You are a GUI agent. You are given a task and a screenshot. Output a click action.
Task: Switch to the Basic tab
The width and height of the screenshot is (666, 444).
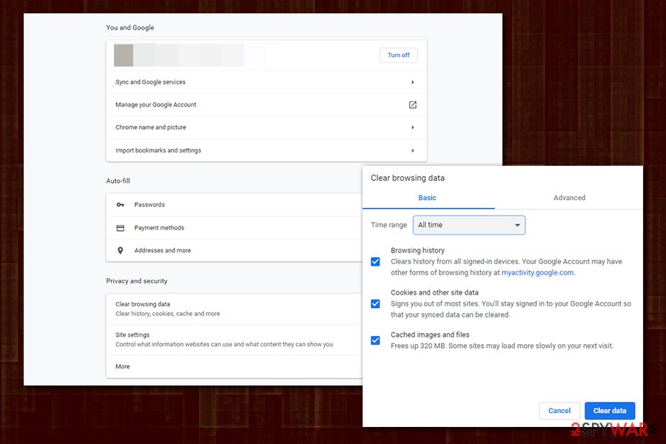point(428,198)
